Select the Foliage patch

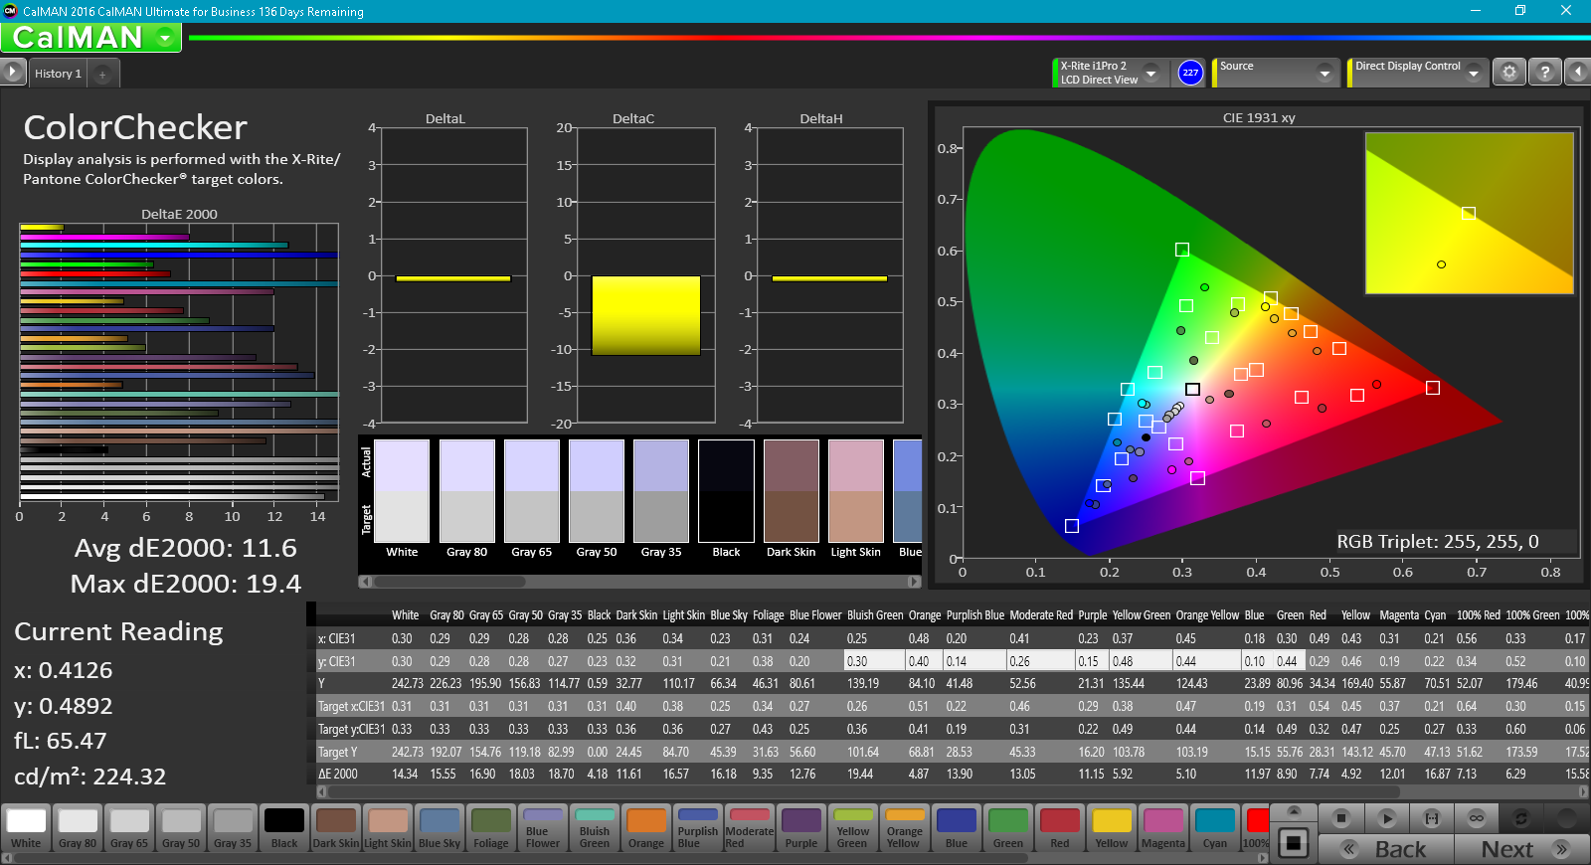click(491, 828)
